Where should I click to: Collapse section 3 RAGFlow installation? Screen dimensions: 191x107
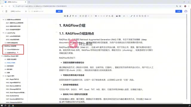2,46
